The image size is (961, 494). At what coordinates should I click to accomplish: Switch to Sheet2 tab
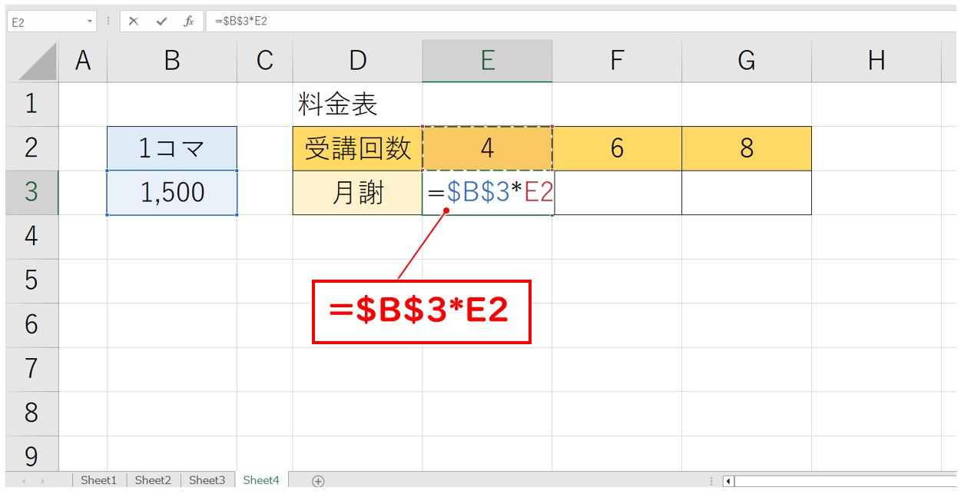coord(153,480)
